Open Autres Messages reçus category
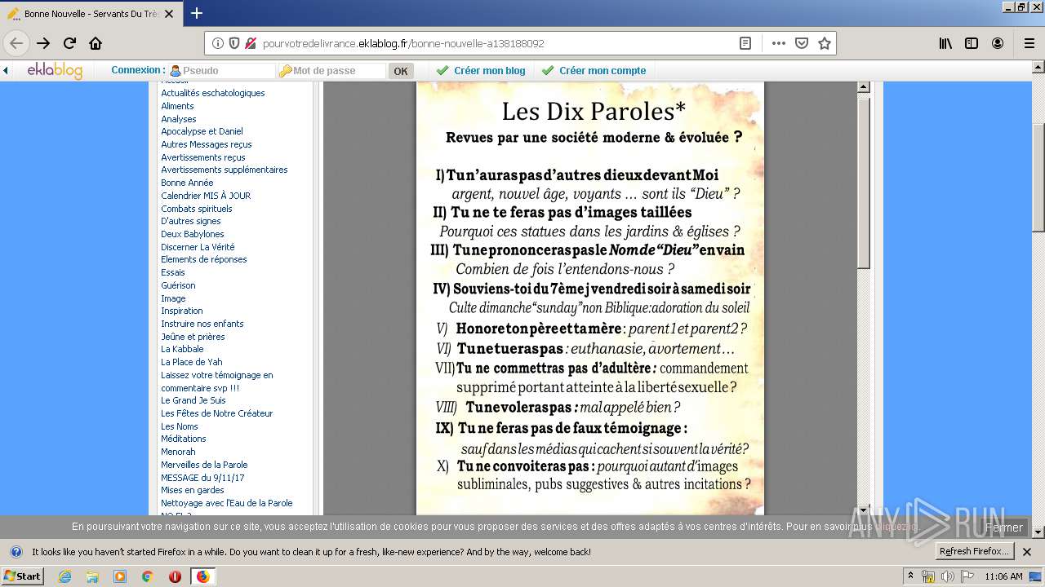The width and height of the screenshot is (1045, 587). point(206,144)
